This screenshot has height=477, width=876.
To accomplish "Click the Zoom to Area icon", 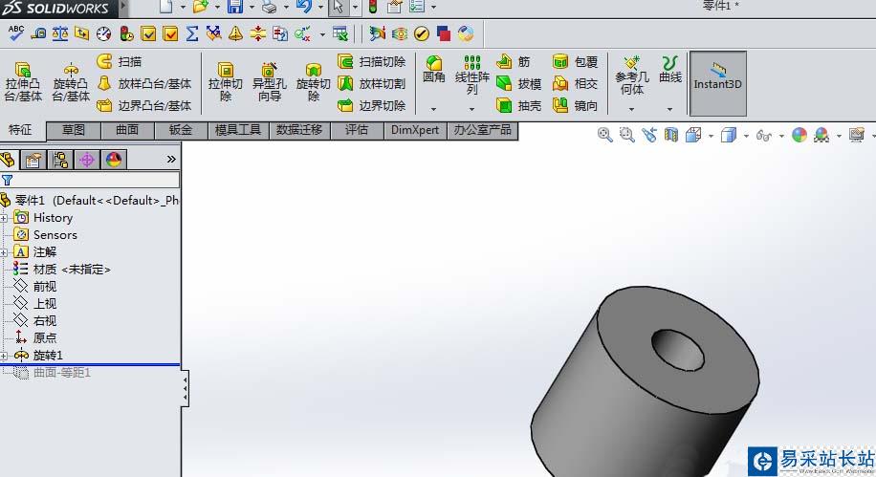I will [x=626, y=135].
